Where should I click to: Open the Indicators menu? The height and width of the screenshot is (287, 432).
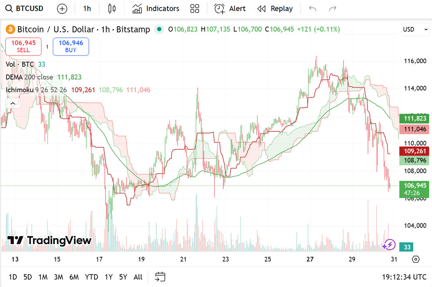pos(156,9)
